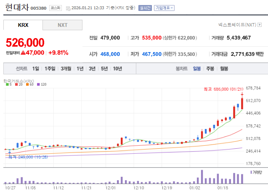
Task: Select the 1주일 line chart
Action: click(50, 68)
